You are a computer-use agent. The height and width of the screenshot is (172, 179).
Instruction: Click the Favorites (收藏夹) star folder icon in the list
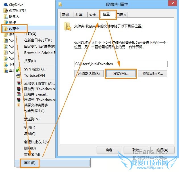[x=6, y=29]
